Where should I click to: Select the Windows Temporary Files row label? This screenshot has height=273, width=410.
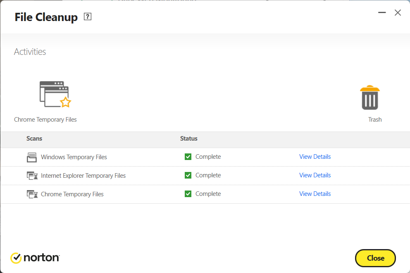pos(74,157)
